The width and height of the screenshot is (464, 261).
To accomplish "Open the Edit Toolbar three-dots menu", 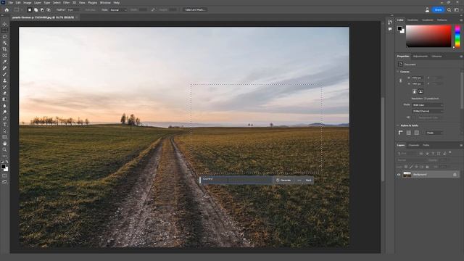I will (x=4, y=156).
